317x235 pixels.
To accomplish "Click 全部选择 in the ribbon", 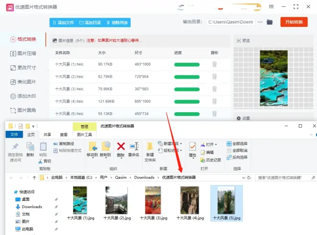I will coord(237,144).
